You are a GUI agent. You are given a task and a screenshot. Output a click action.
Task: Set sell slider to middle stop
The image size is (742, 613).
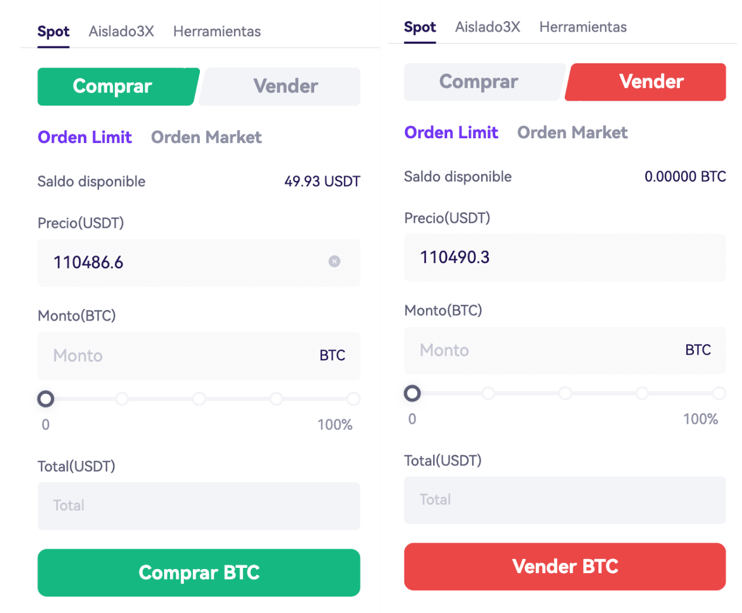tap(565, 393)
